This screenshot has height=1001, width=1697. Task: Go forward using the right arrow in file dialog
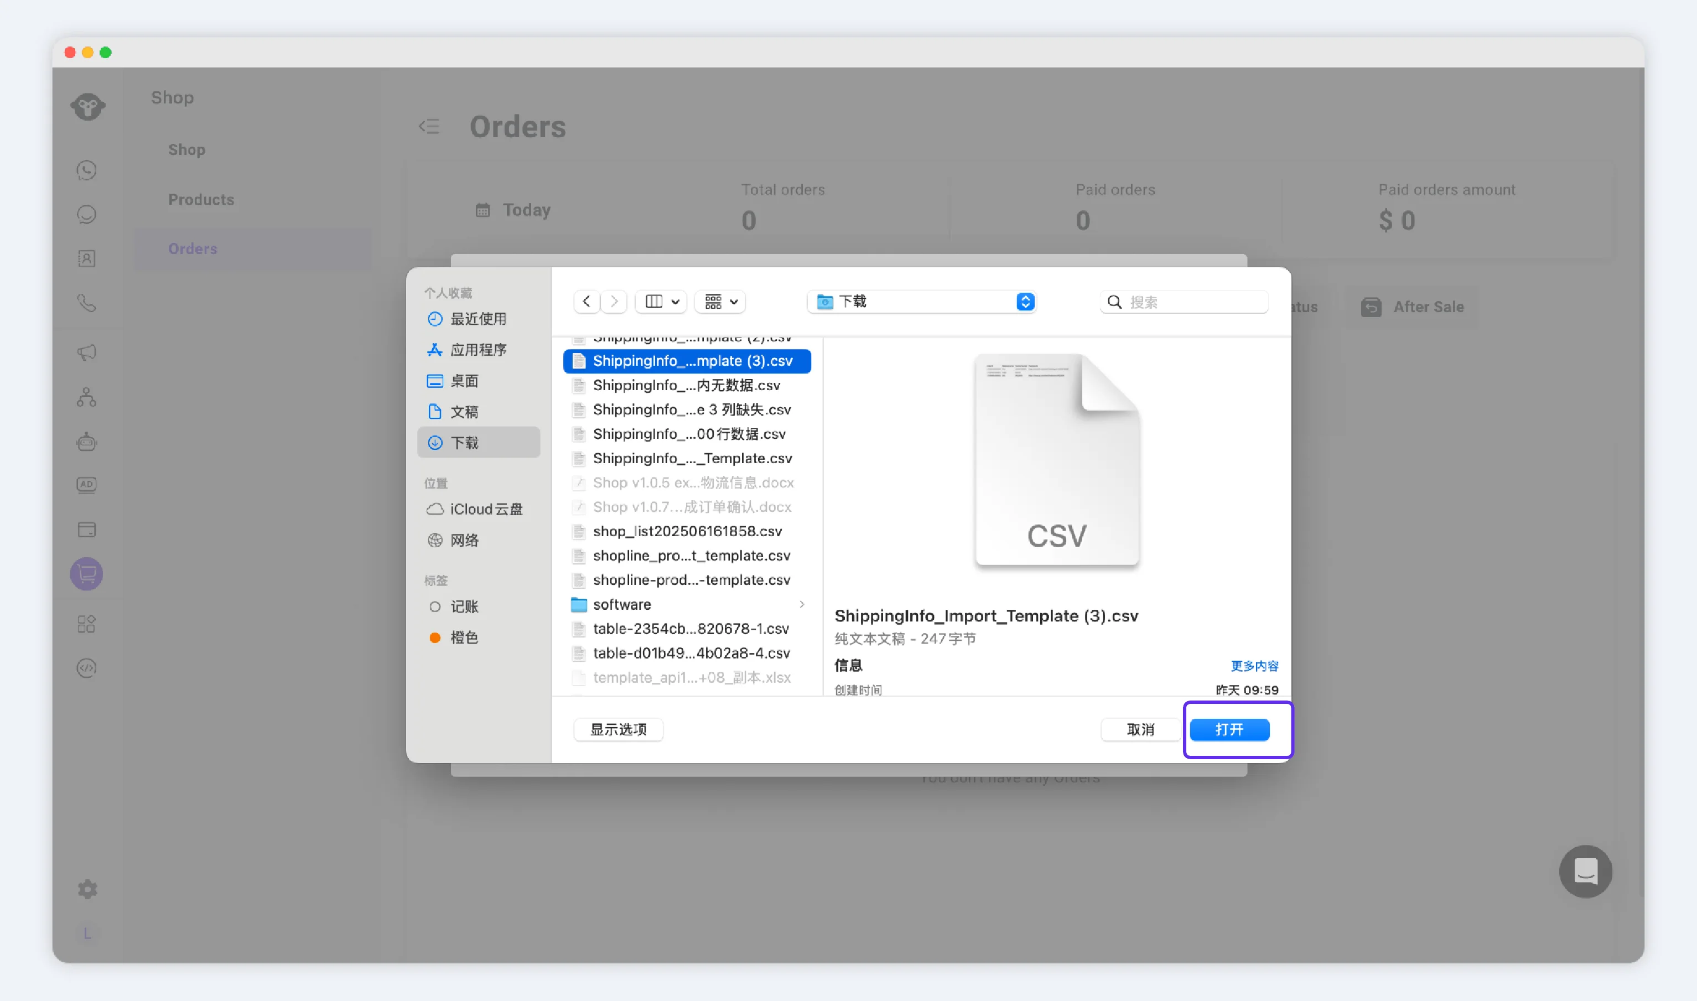[614, 302]
